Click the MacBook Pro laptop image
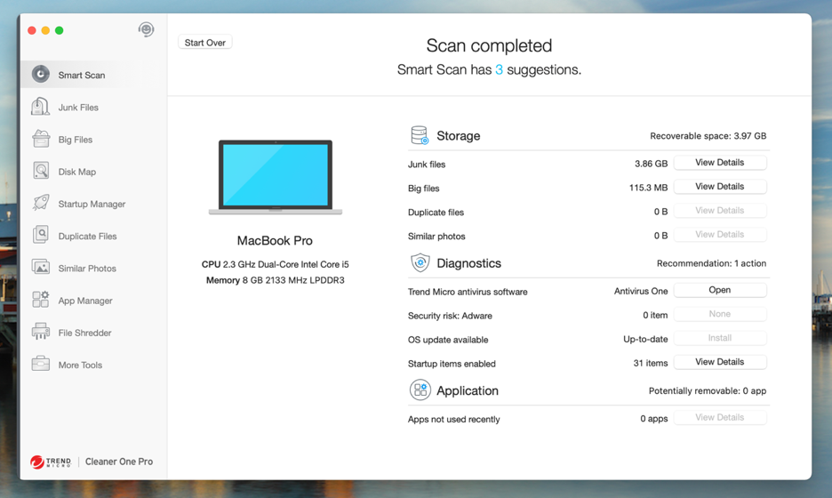The image size is (832, 498). click(x=275, y=176)
